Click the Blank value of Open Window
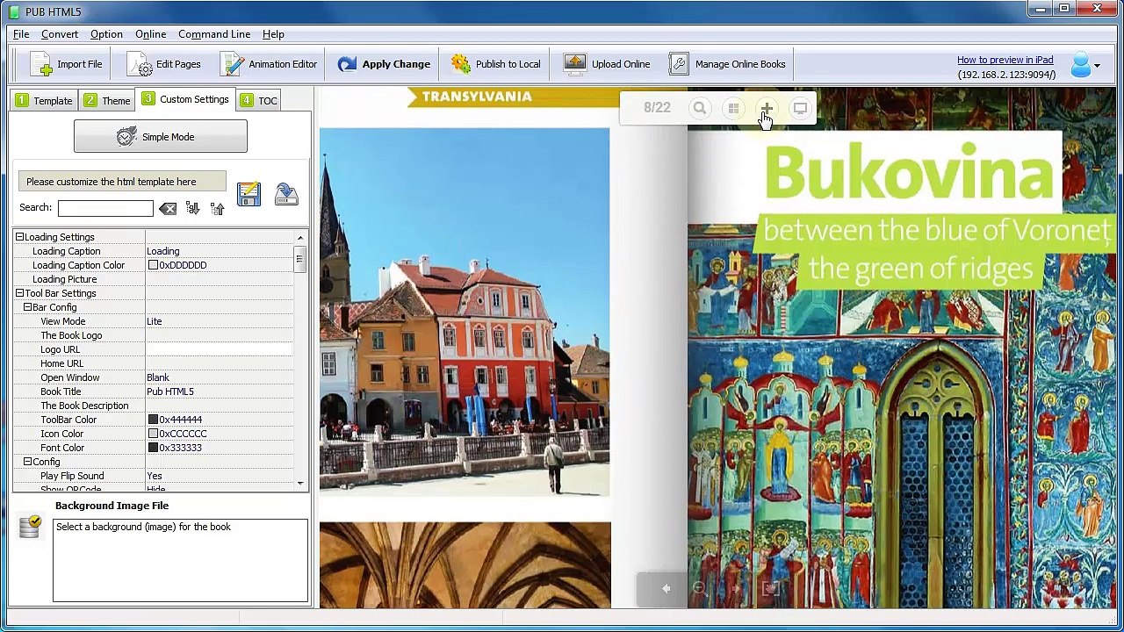 pyautogui.click(x=158, y=377)
